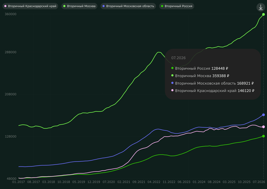Viewport: 267px width, 189px height.
Task: Click the 12.2019 x-axis label
Action: click(94, 182)
